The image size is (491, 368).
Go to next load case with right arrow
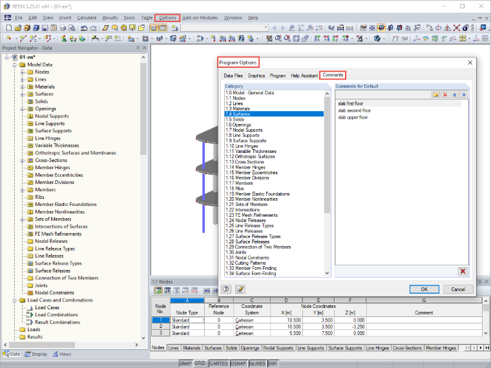pyautogui.click(x=283, y=28)
